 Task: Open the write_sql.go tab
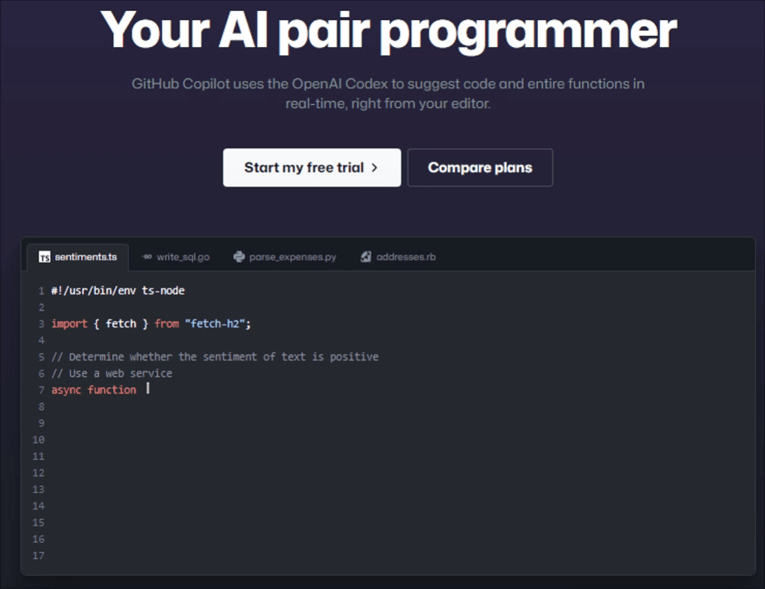[x=176, y=257]
